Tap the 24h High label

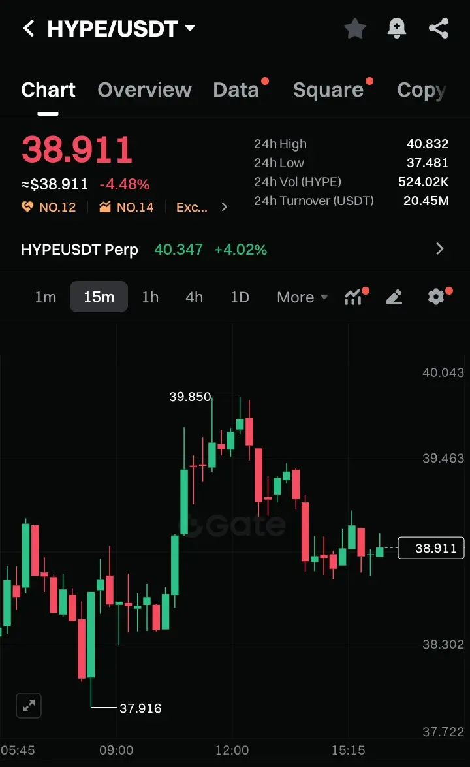(281, 144)
